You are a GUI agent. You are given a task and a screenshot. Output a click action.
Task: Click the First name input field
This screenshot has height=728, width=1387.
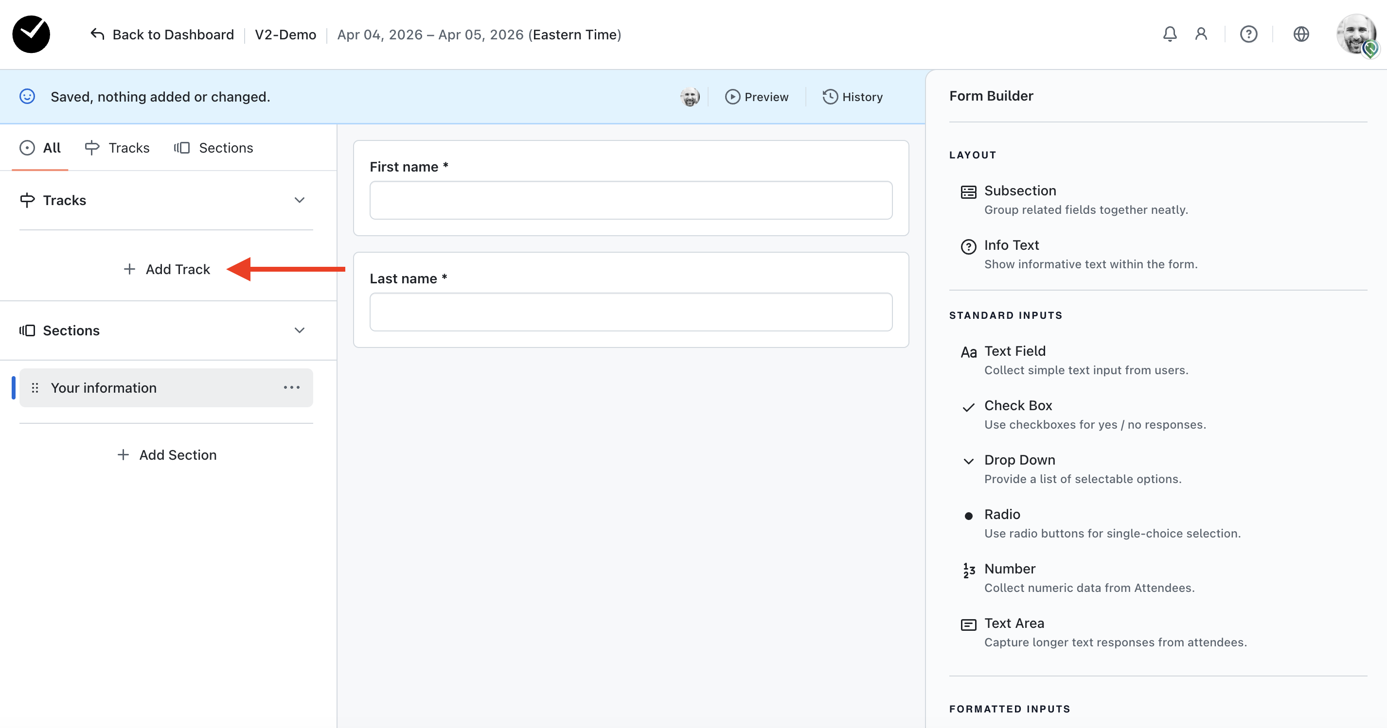pyautogui.click(x=630, y=200)
